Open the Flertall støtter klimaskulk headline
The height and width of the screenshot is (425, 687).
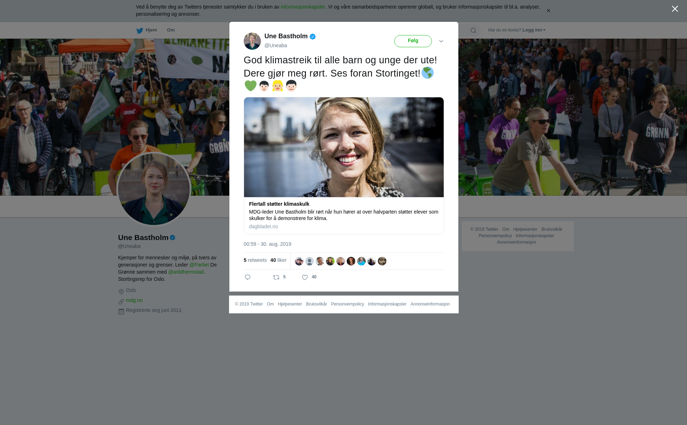coord(279,204)
